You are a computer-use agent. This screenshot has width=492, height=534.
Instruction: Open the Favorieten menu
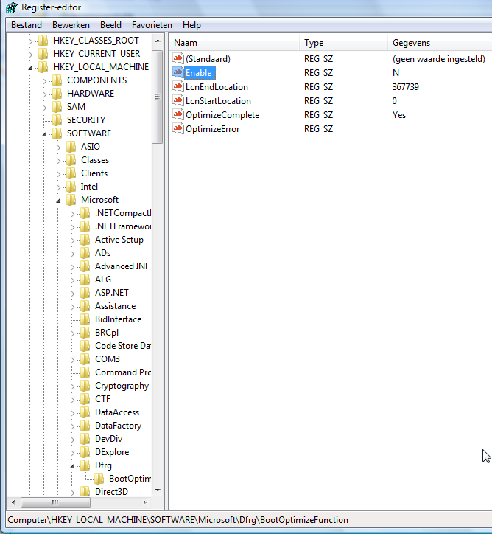click(152, 25)
